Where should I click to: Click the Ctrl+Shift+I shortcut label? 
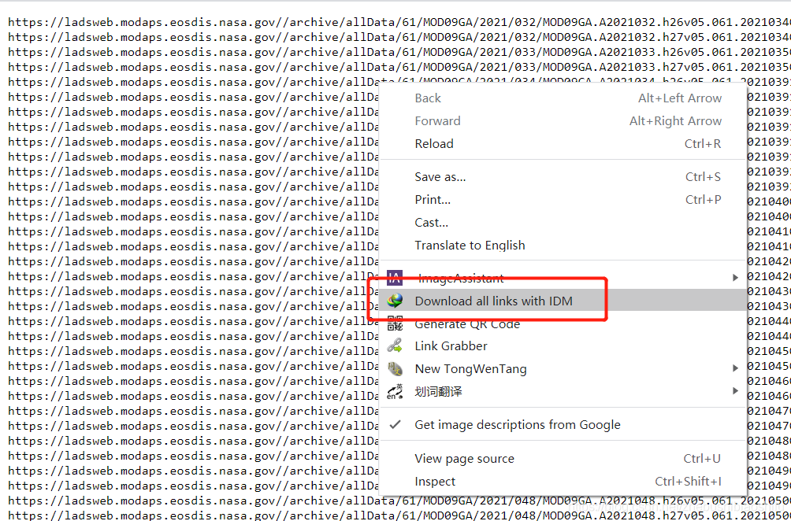click(688, 481)
